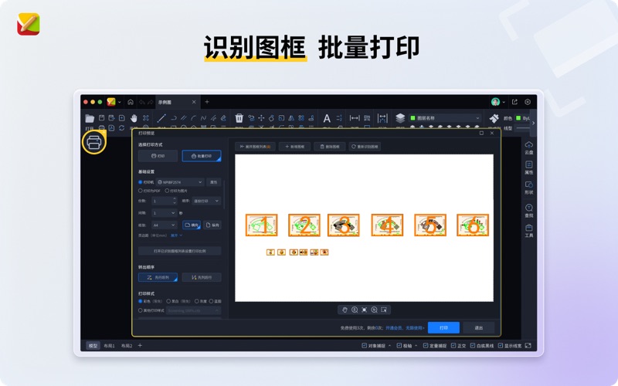Screen dimensions: 618x386
Task: Click the expand frame list button
Action: click(x=255, y=147)
